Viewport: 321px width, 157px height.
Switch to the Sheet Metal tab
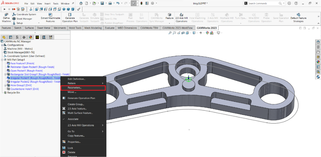click(44, 28)
